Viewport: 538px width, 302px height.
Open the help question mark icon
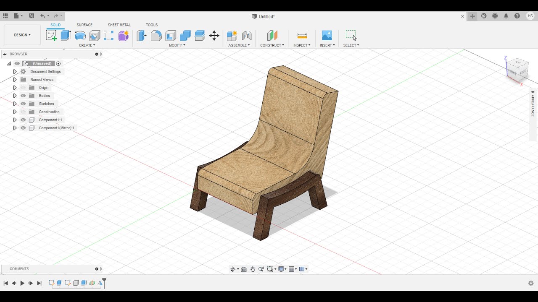[x=517, y=16]
